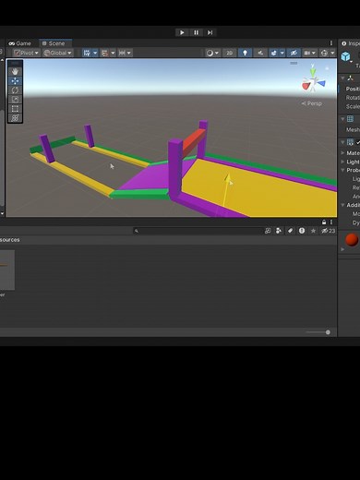The width and height of the screenshot is (360, 480).
Task: Open the Gizmos dropdown arrow
Action: 332,53
